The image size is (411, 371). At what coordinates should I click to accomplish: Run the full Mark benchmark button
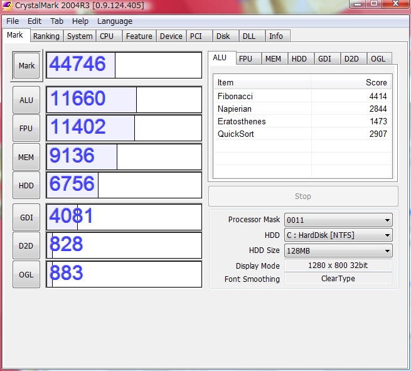[26, 66]
